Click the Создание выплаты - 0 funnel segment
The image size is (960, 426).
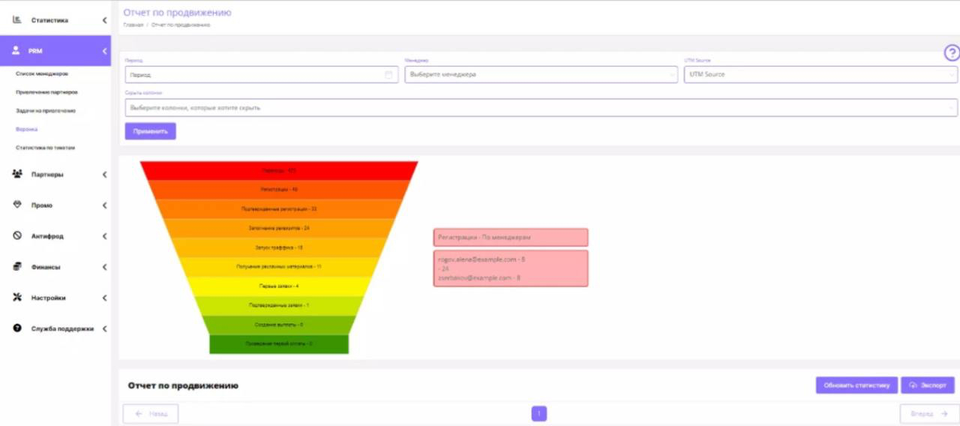pos(279,325)
